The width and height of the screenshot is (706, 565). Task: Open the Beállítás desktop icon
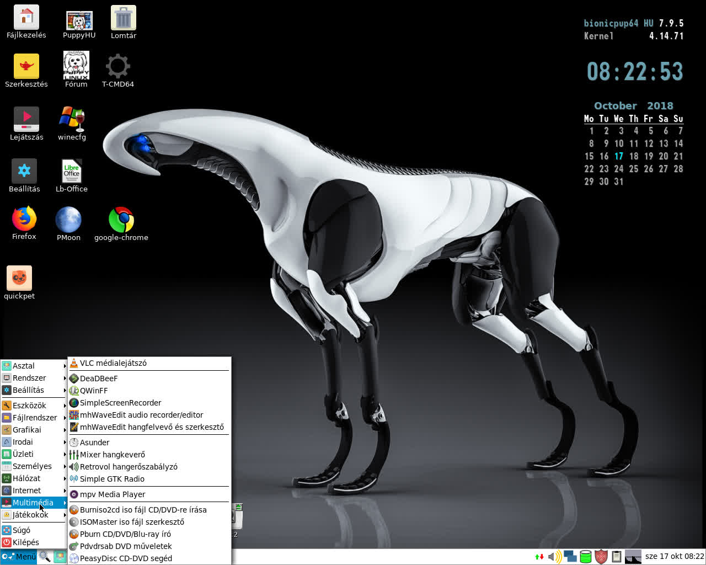pyautogui.click(x=24, y=175)
